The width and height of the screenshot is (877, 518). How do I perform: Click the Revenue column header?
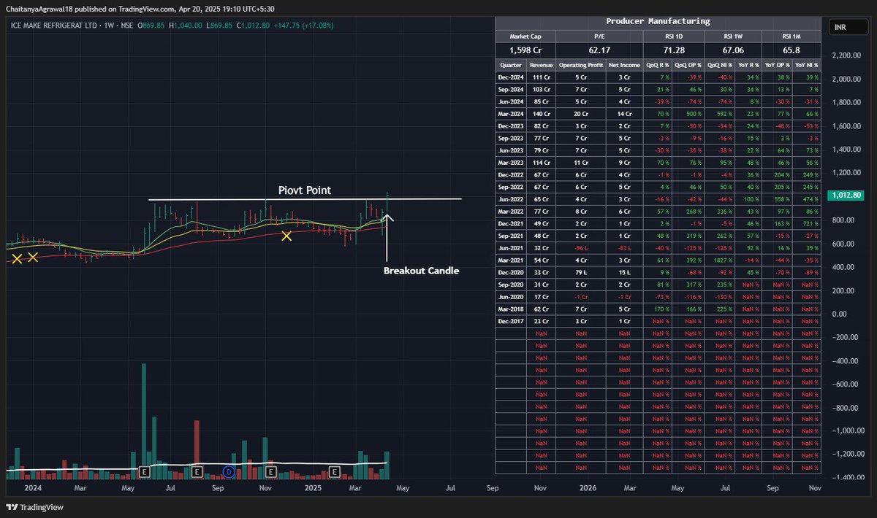point(542,65)
